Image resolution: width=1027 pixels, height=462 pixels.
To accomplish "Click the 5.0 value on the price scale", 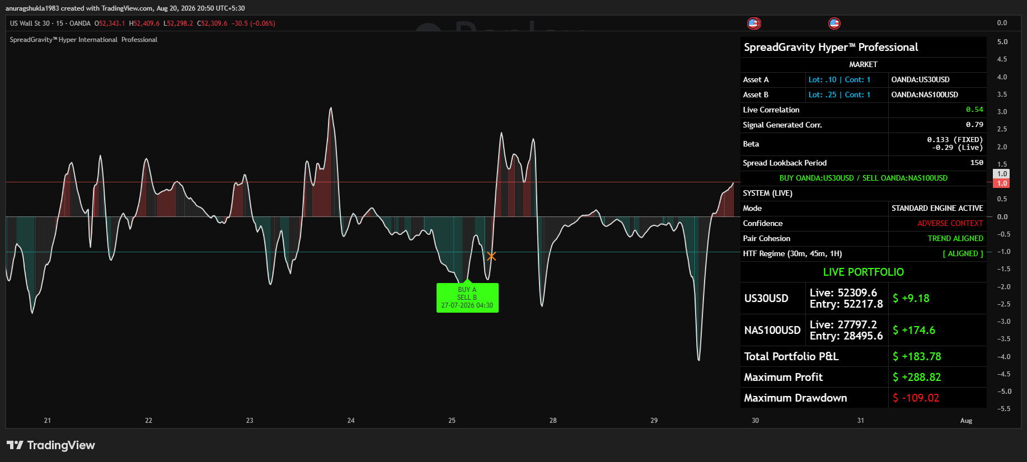I will 1002,42.
